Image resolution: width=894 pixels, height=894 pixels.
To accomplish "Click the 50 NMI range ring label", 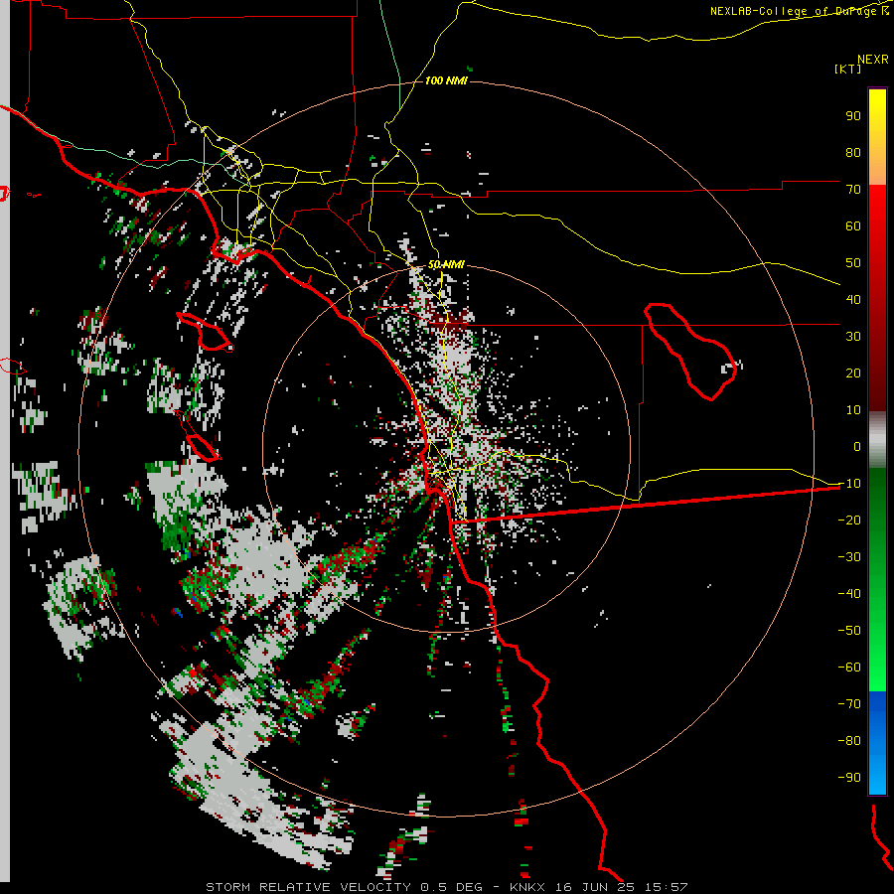I will [x=446, y=264].
